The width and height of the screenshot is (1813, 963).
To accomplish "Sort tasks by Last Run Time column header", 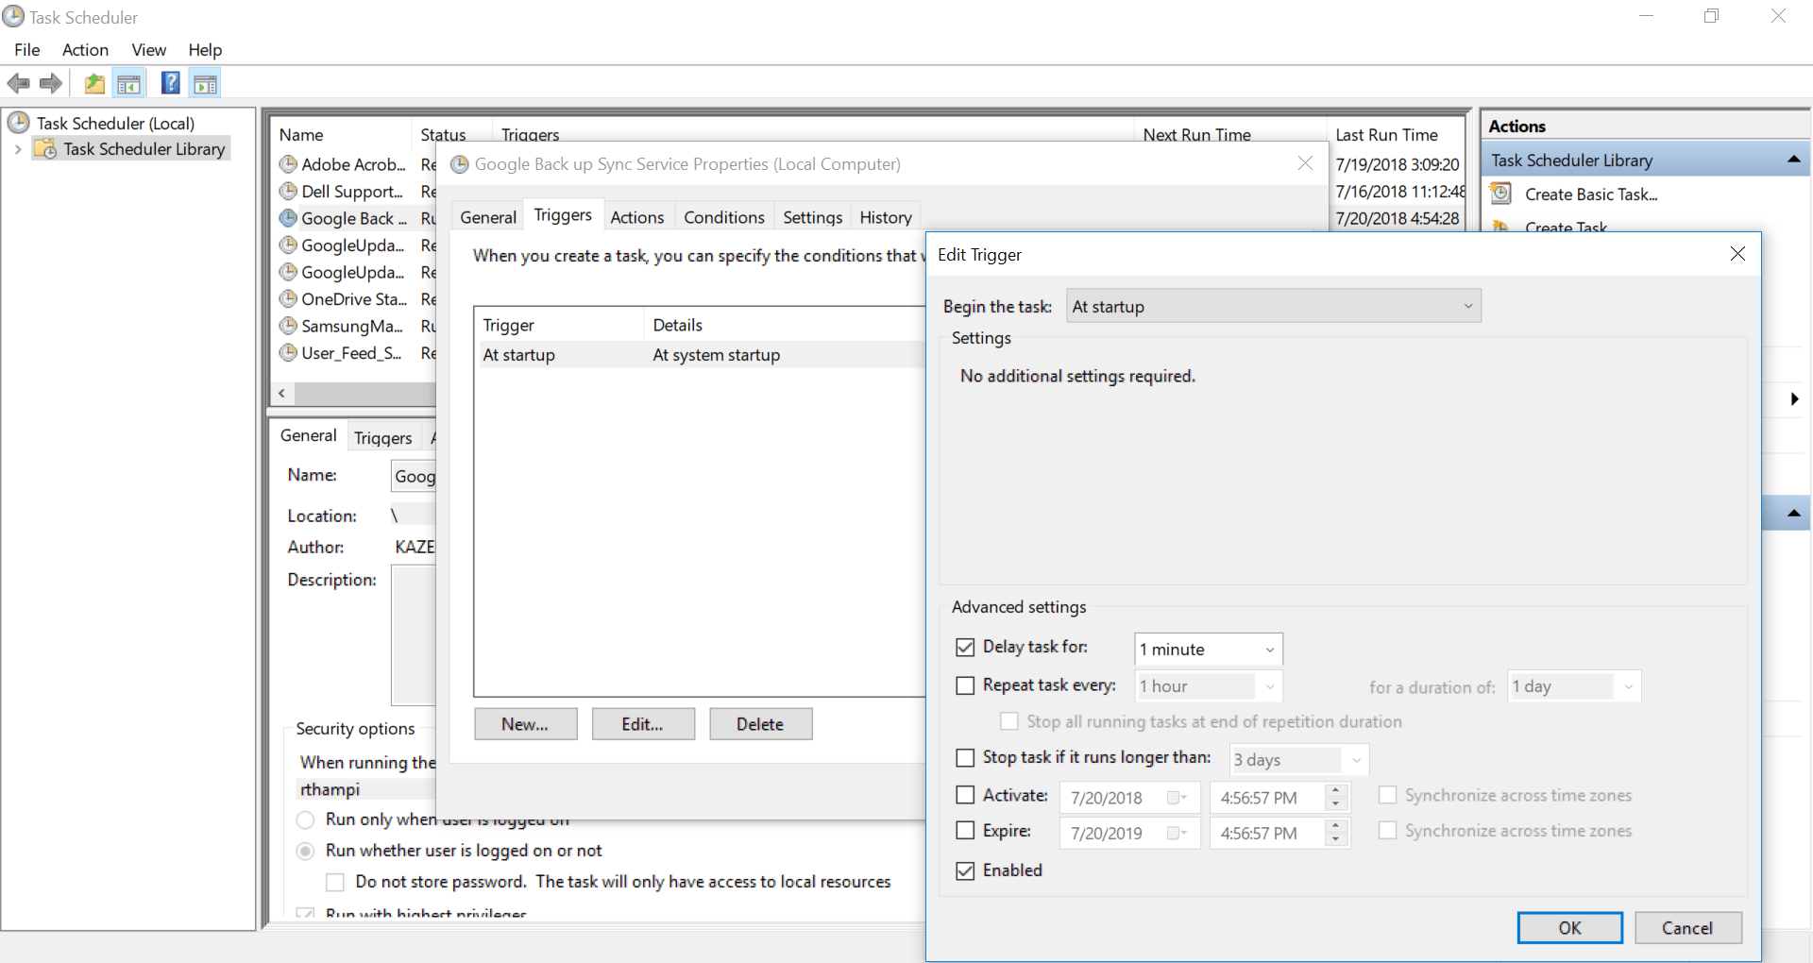I will point(1396,135).
